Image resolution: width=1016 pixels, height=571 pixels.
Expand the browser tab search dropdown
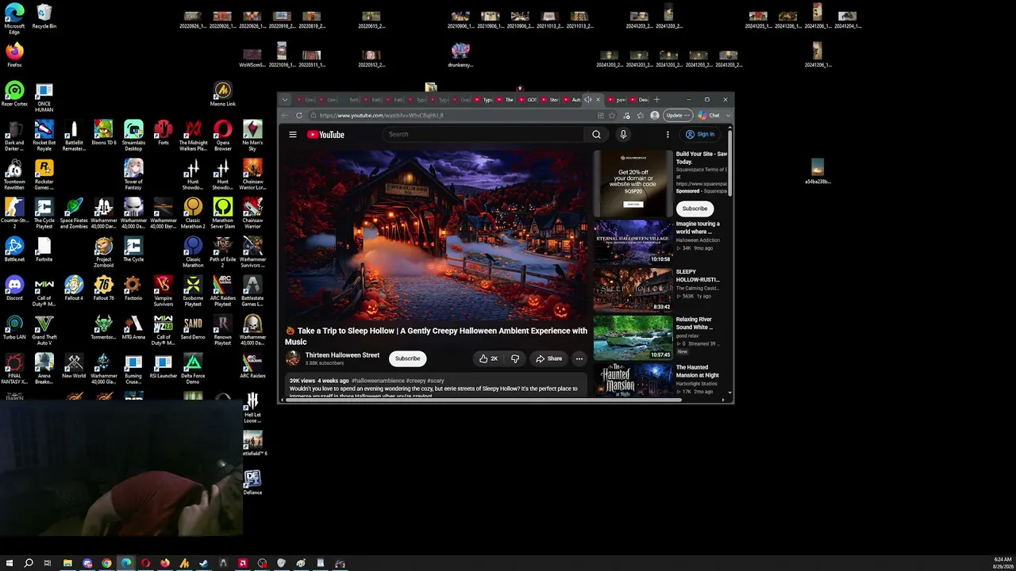point(285,100)
